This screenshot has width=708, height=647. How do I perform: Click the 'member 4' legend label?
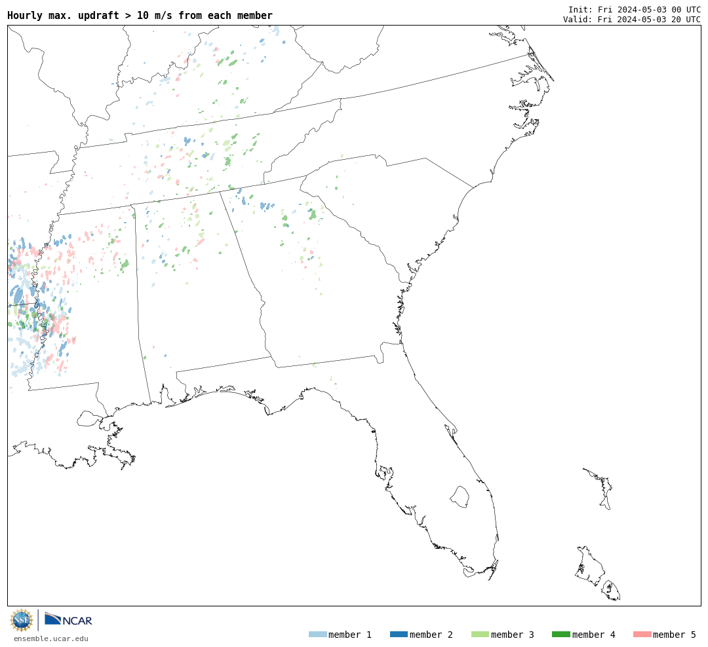coord(593,635)
